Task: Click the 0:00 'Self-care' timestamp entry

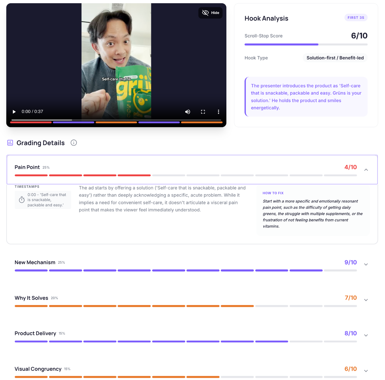Action: tap(43, 200)
